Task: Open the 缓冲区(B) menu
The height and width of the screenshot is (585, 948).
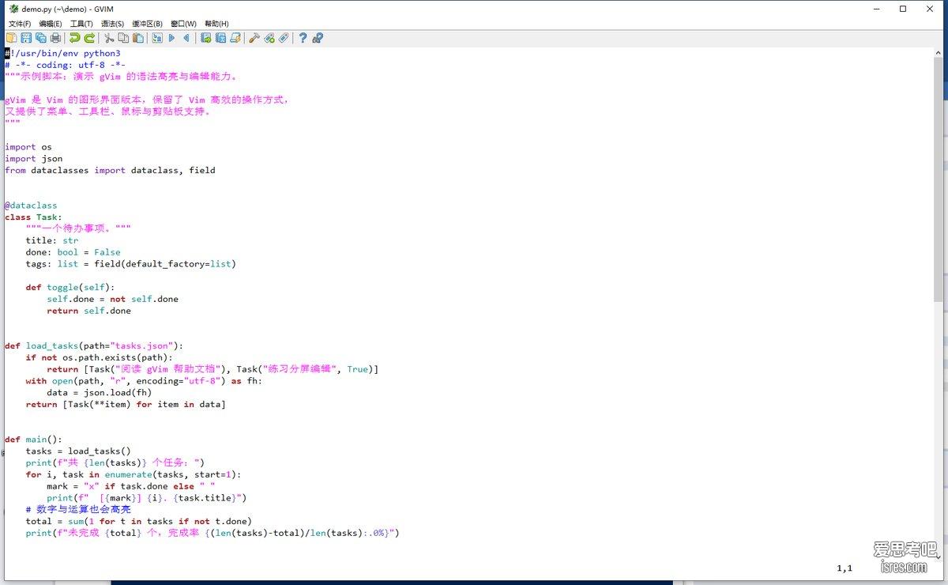Action: [x=147, y=24]
